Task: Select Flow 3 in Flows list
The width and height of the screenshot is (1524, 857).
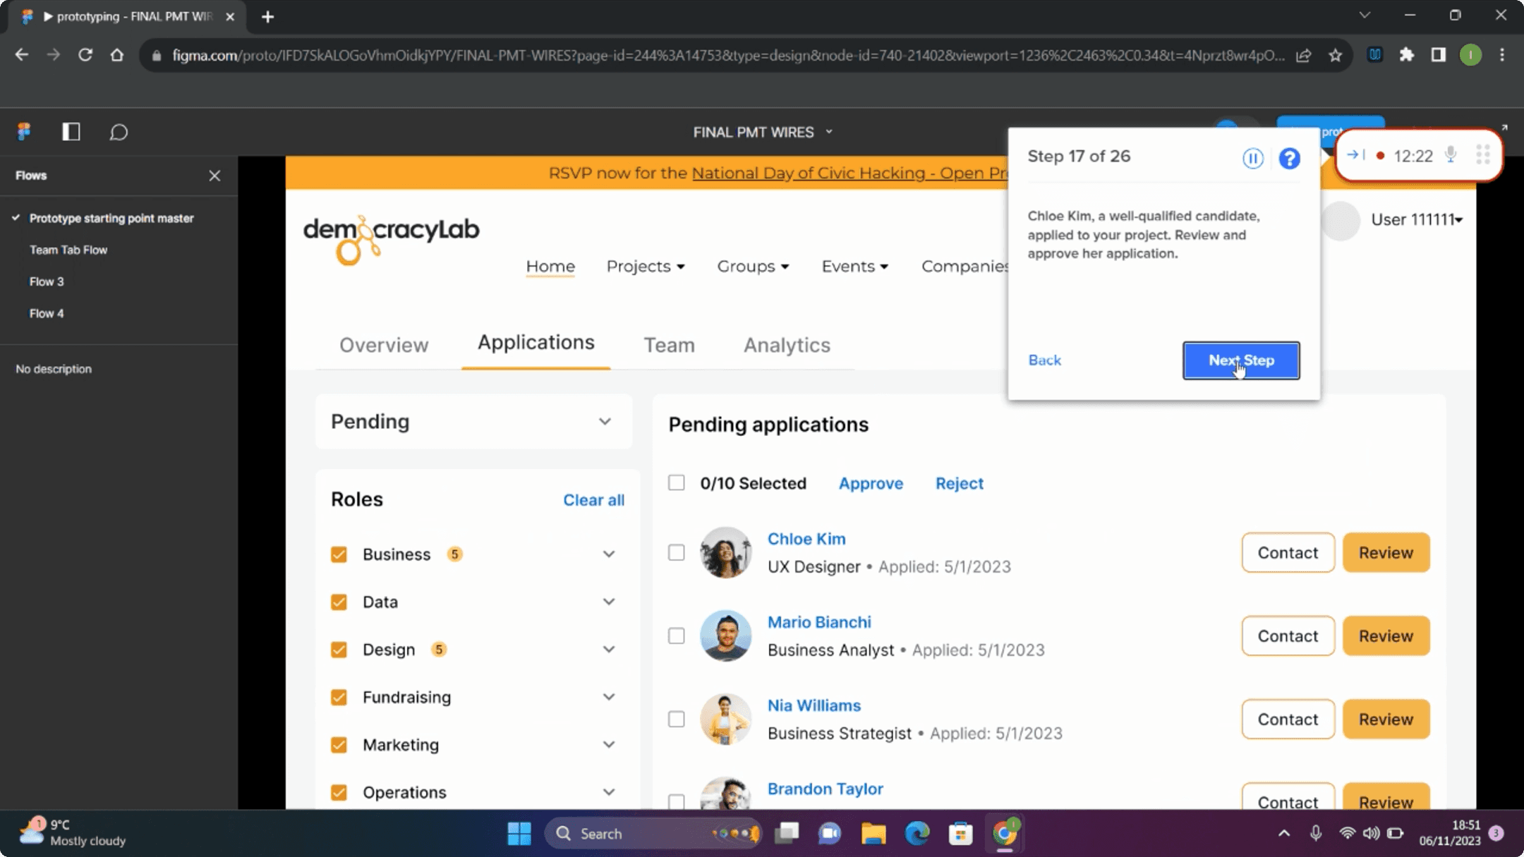Action: (47, 281)
